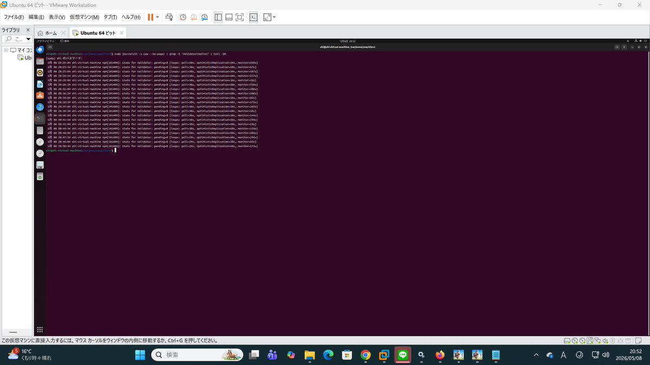Toggle console view toolbar button
The image size is (650, 365).
click(253, 17)
